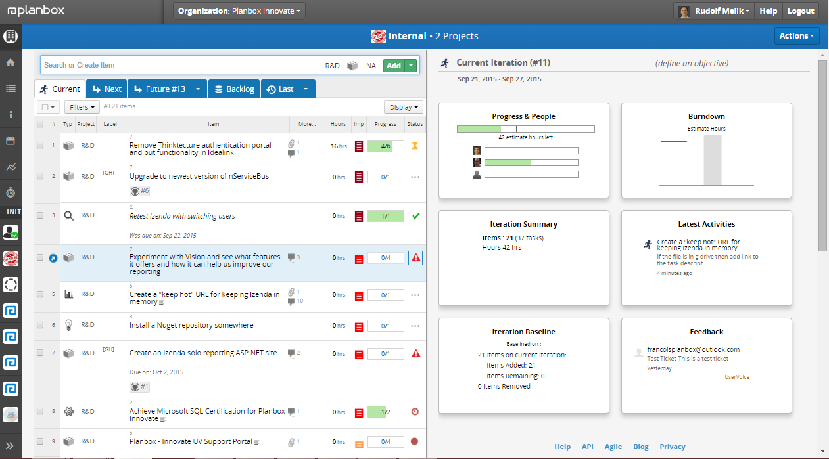This screenshot has width=829, height=459.
Task: Open the Display dropdown
Action: tap(404, 107)
